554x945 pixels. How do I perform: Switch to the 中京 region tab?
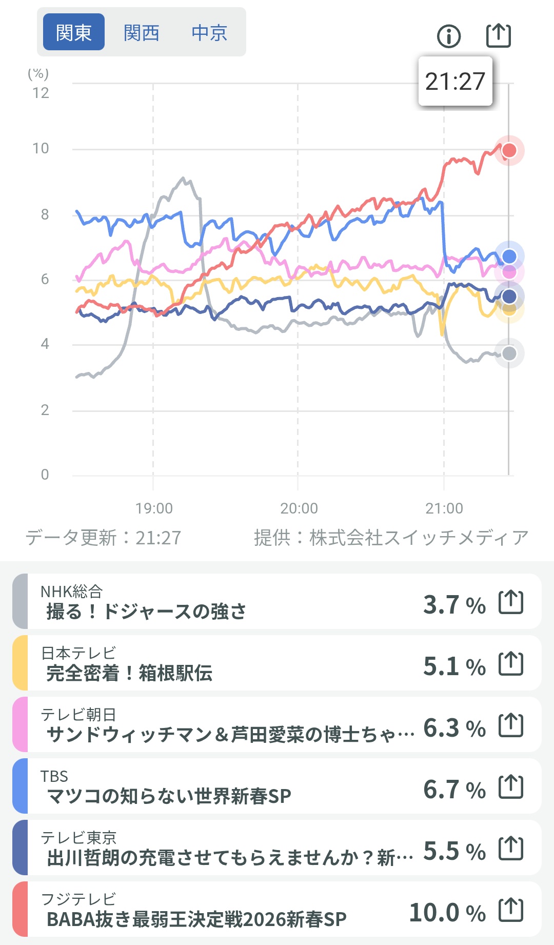tap(209, 33)
